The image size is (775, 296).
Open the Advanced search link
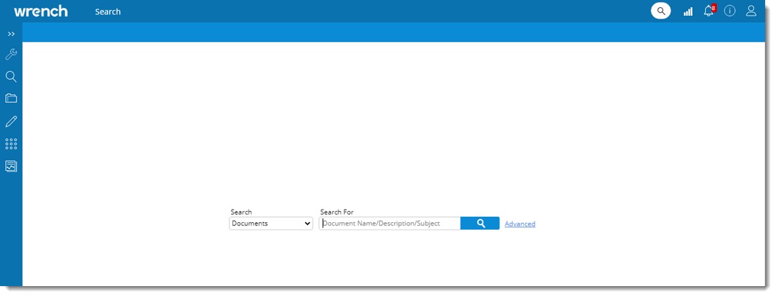tap(520, 224)
